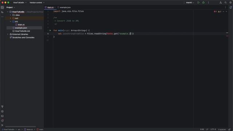Open the Notifications bell
The image size is (233, 131).
(x=230, y=7)
